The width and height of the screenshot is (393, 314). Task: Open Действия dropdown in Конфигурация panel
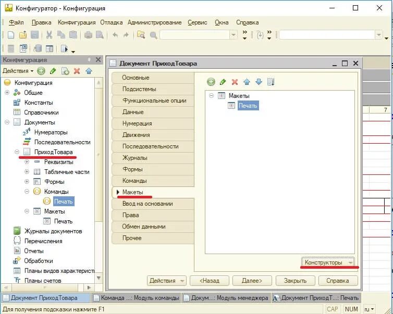tap(18, 71)
